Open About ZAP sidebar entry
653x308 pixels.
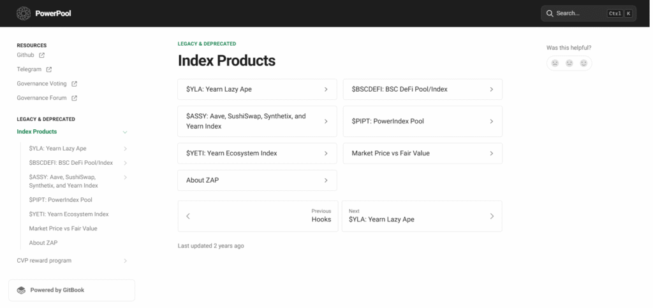[43, 242]
